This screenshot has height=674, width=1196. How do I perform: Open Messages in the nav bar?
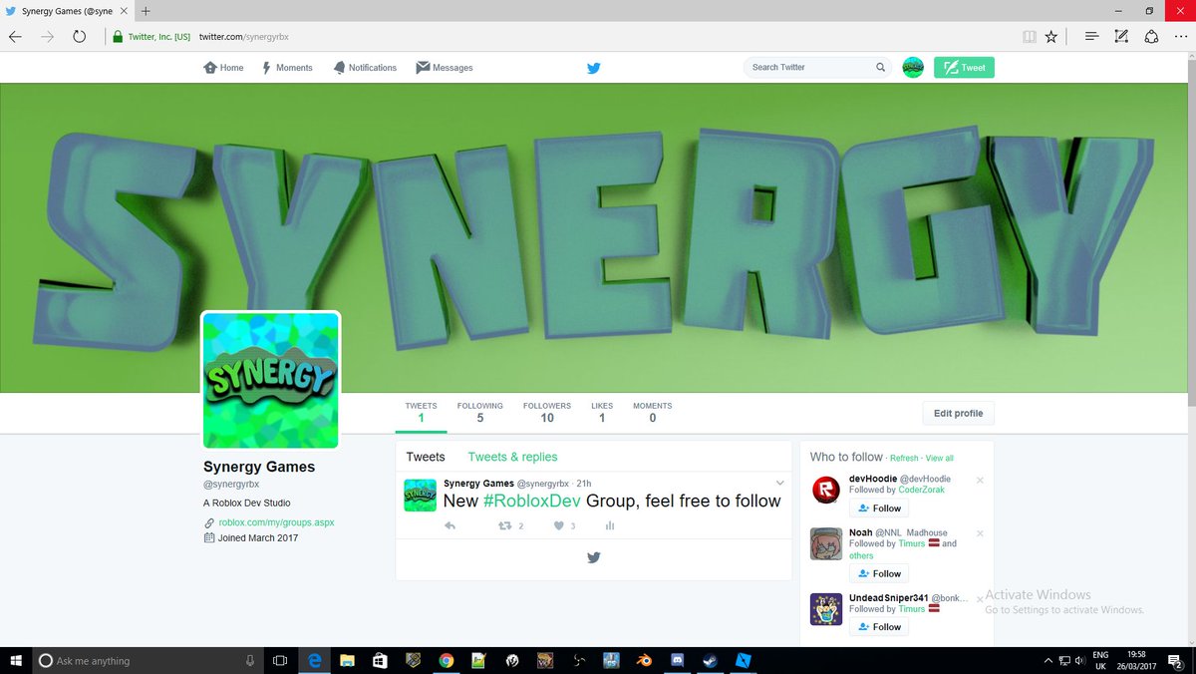[x=445, y=68]
